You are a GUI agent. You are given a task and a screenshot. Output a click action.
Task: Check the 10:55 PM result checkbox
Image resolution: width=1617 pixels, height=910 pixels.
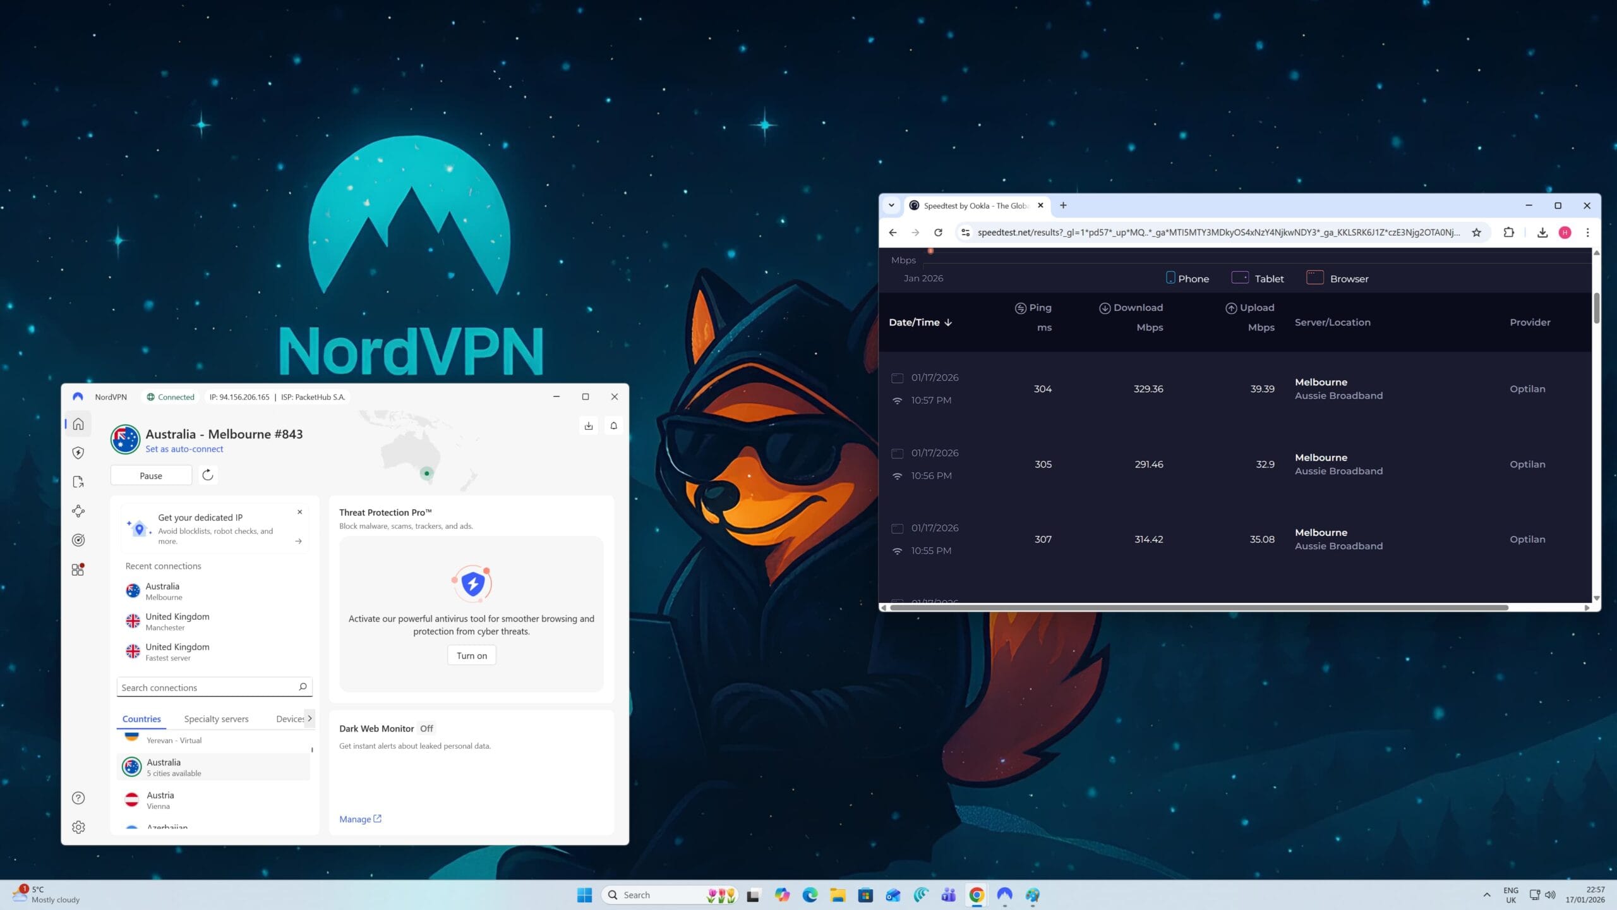pos(897,528)
